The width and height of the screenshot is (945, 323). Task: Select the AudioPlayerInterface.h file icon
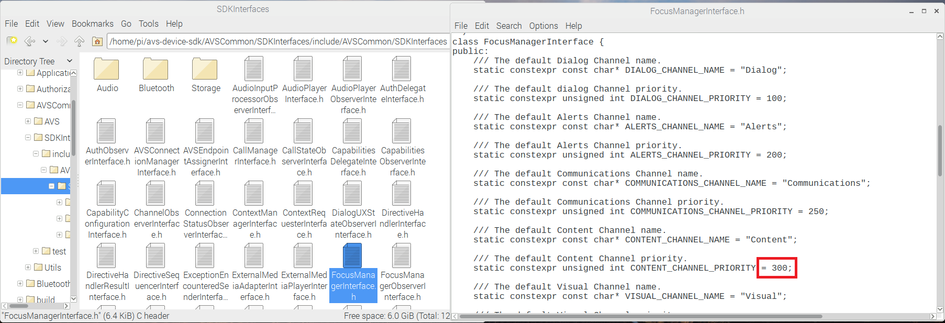point(304,69)
